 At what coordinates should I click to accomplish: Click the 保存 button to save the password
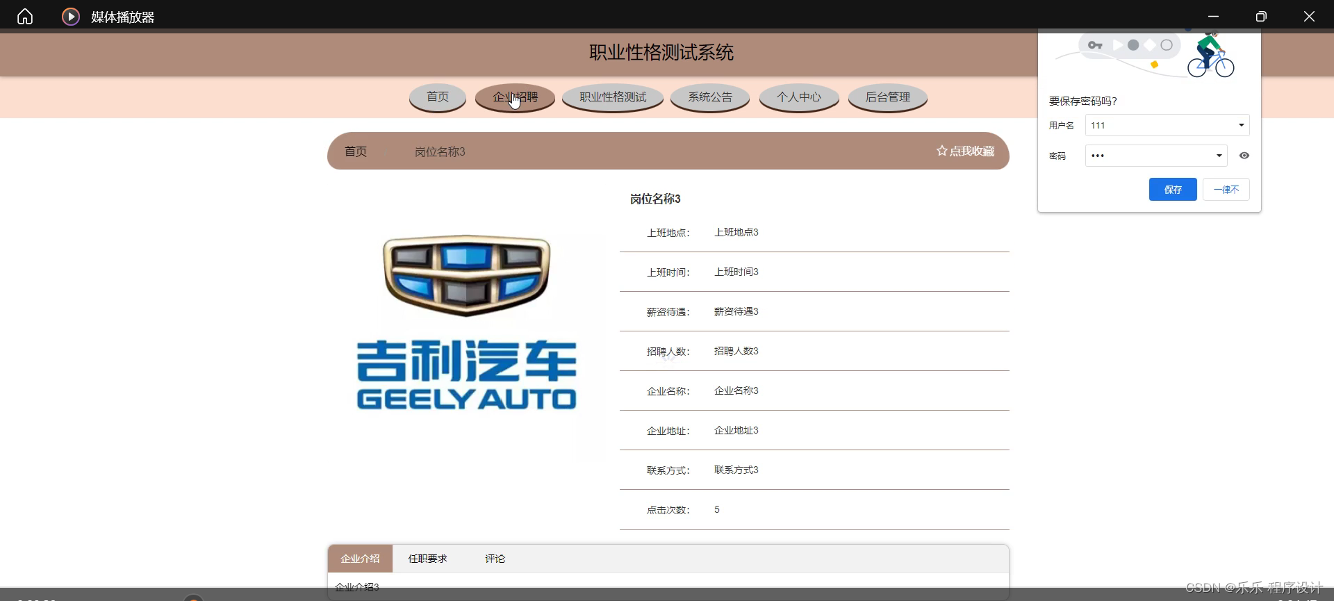pos(1173,190)
